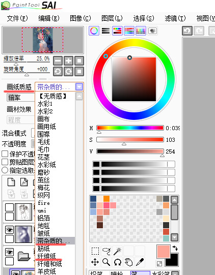Select the 指定选取来源 radio button

pyautogui.click(x=5, y=170)
